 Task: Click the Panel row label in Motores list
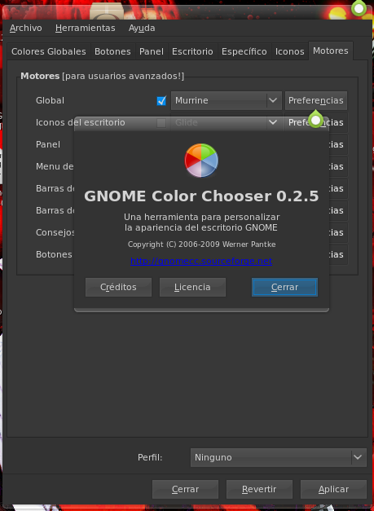pyautogui.click(x=48, y=144)
